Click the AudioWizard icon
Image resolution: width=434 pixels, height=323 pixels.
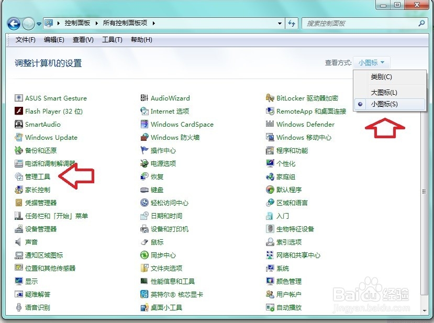coord(144,98)
